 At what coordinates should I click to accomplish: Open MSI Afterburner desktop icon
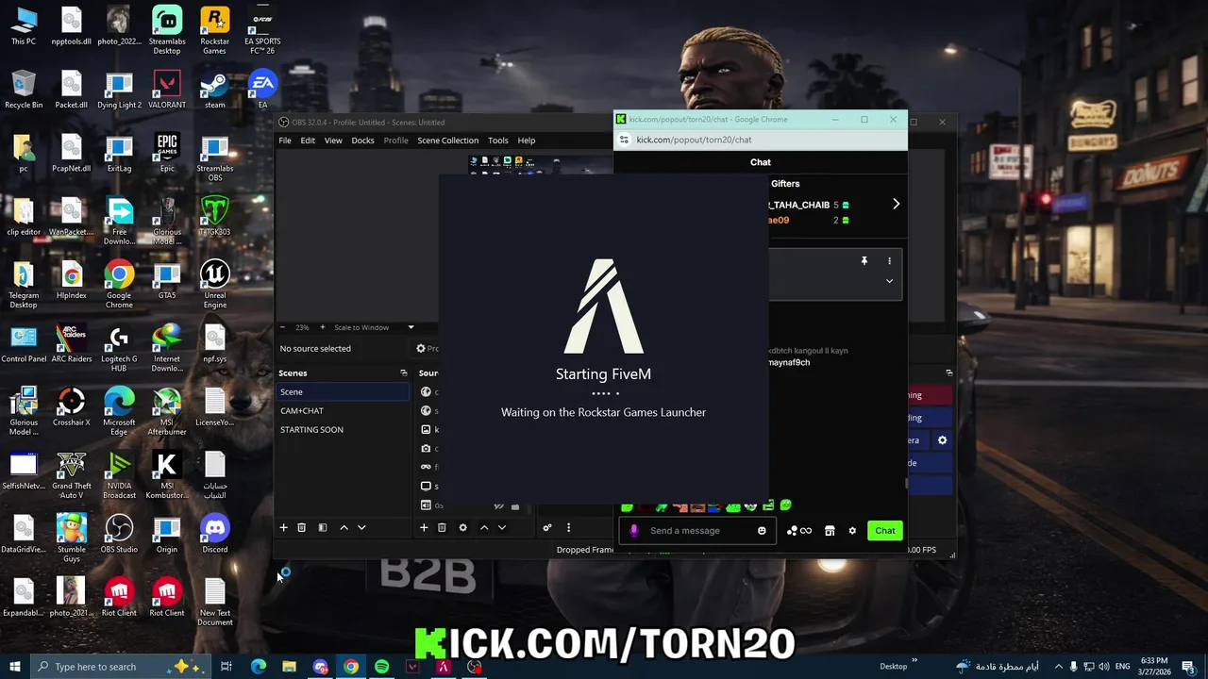point(167,412)
